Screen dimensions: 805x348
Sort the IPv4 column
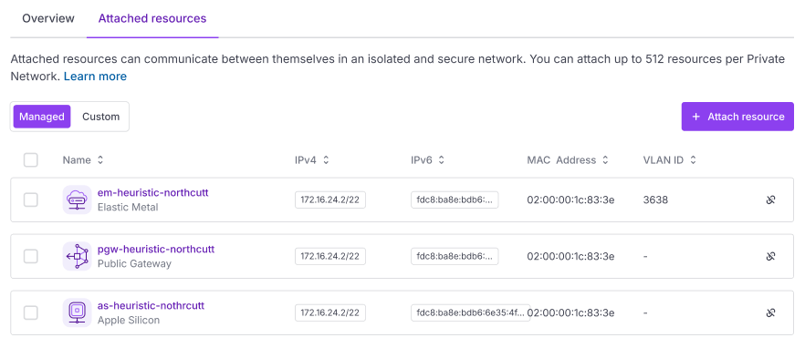326,160
